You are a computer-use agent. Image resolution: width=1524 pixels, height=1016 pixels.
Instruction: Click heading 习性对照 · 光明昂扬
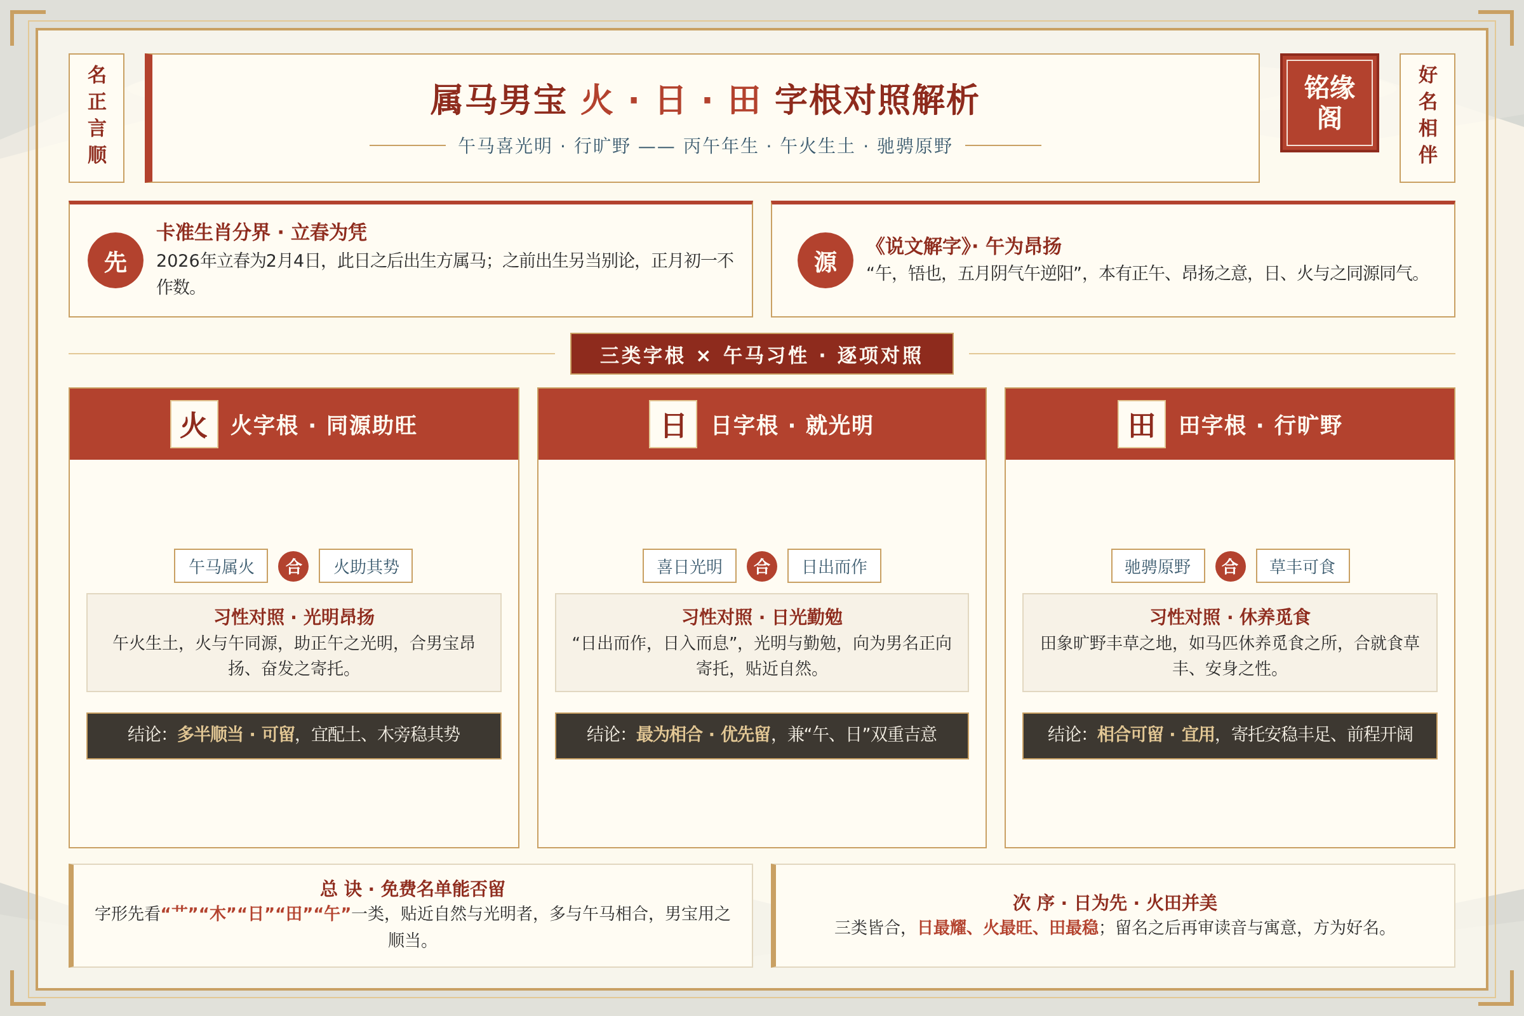(x=293, y=616)
